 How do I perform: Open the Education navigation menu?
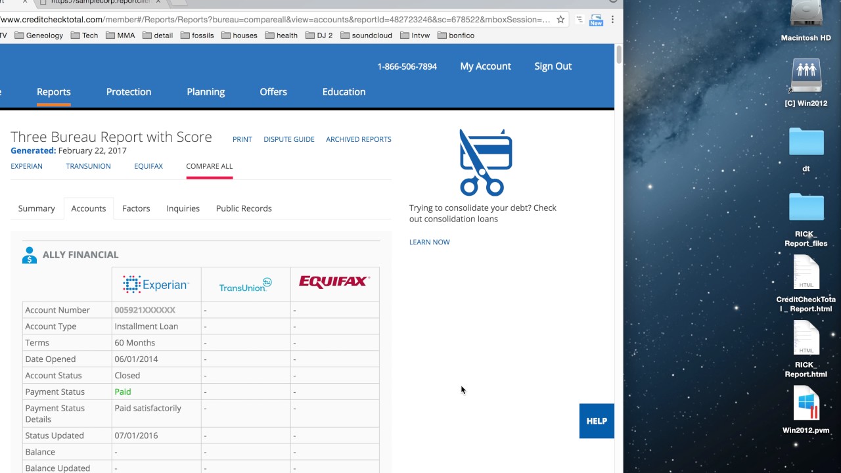pyautogui.click(x=344, y=92)
